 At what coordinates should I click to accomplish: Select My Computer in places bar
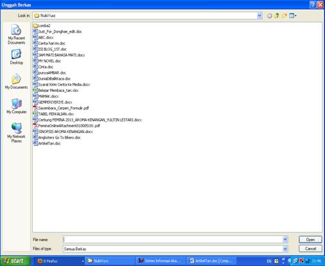click(16, 106)
